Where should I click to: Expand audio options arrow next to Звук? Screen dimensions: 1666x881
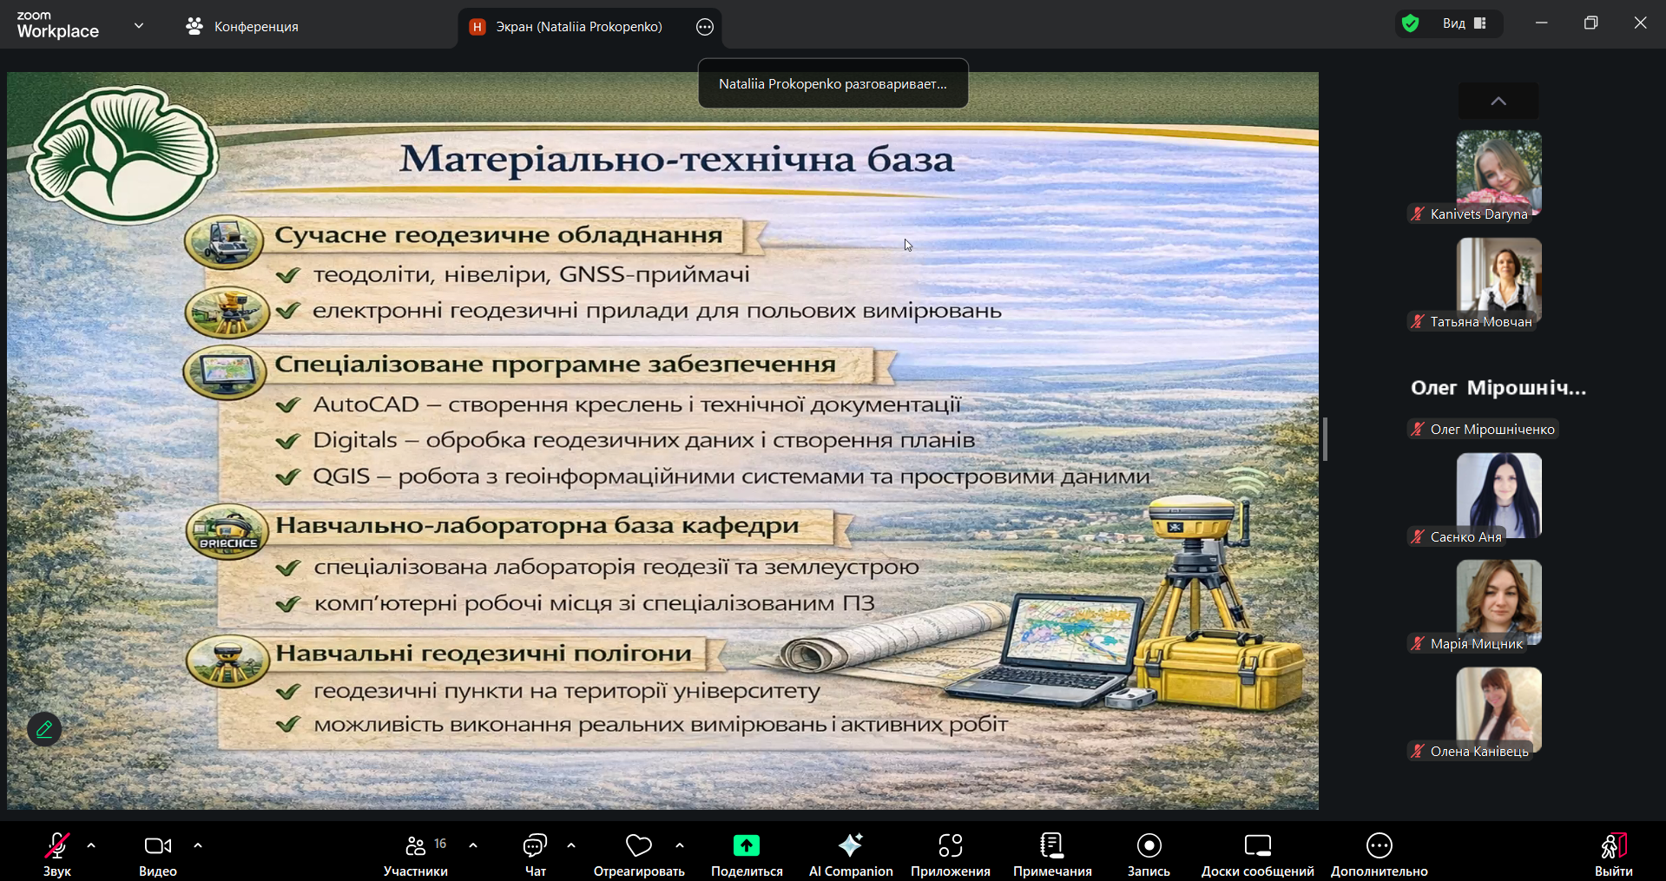(x=91, y=845)
